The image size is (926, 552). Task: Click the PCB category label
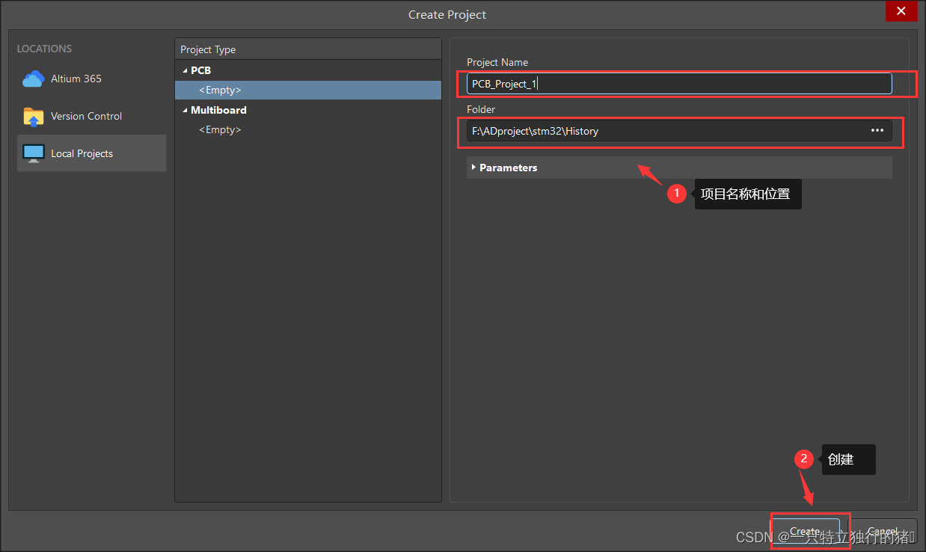point(200,70)
